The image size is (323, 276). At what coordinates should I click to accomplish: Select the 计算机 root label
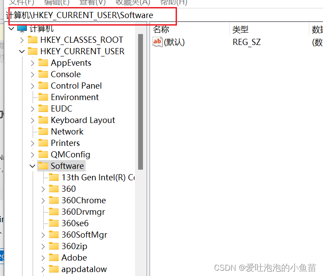click(x=41, y=29)
